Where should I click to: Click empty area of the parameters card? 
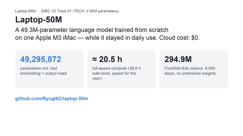pyautogui.click(x=49, y=82)
